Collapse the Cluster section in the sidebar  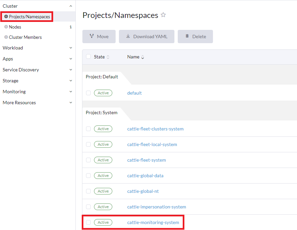[x=70, y=6]
